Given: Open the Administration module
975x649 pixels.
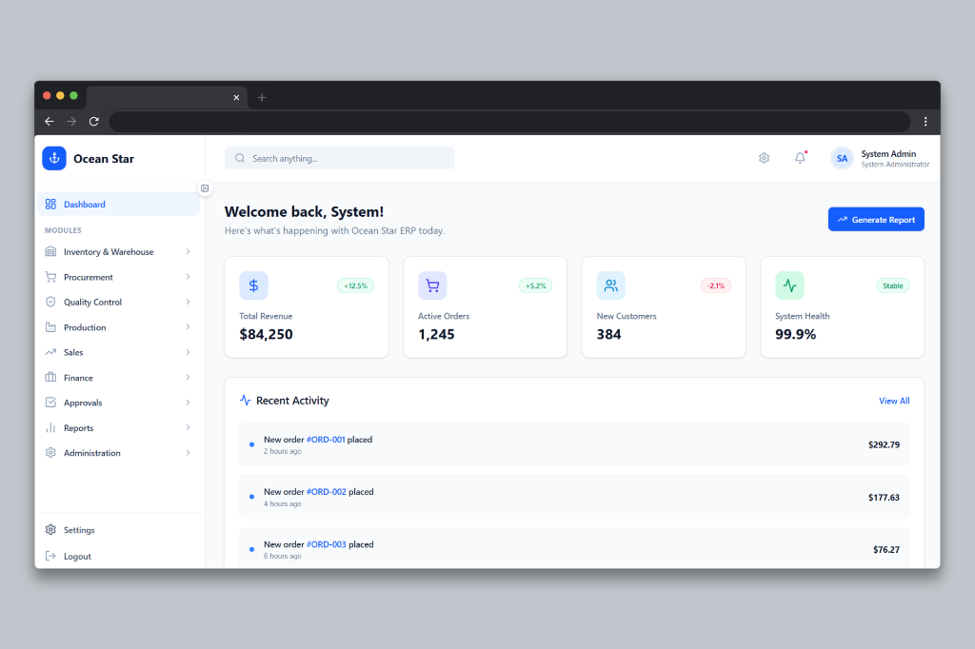Looking at the screenshot, I should click(x=119, y=453).
